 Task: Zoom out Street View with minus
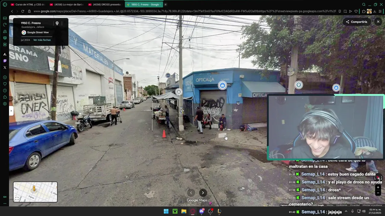click(x=378, y=193)
